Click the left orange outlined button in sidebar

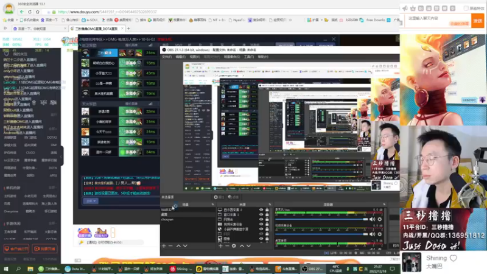point(16,249)
